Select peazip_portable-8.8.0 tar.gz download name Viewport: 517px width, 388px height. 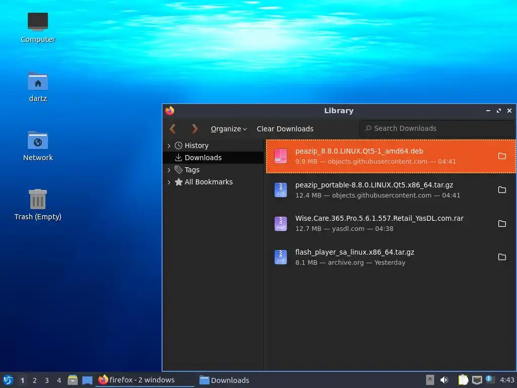[x=374, y=185]
